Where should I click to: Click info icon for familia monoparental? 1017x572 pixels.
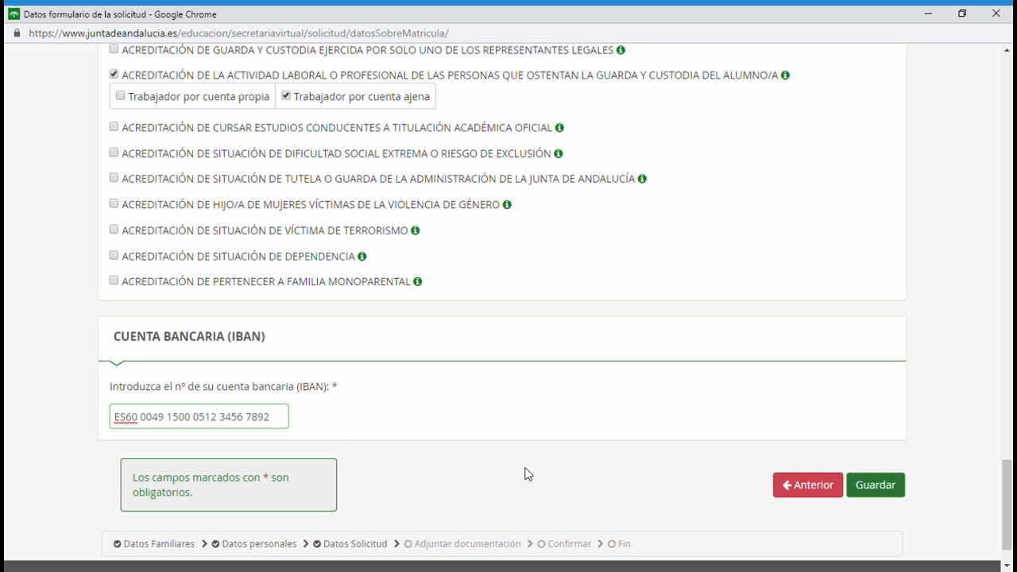[x=418, y=282]
